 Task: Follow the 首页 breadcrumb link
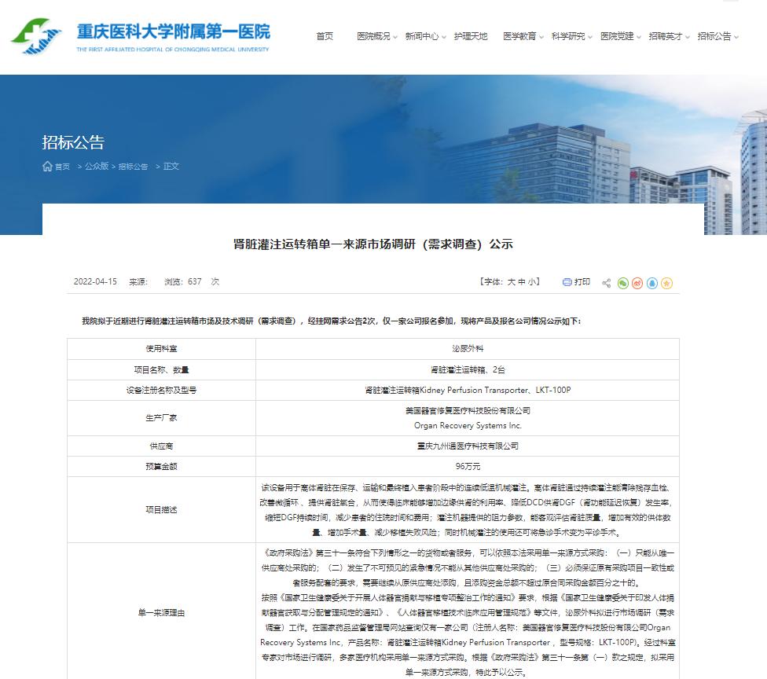pos(62,167)
